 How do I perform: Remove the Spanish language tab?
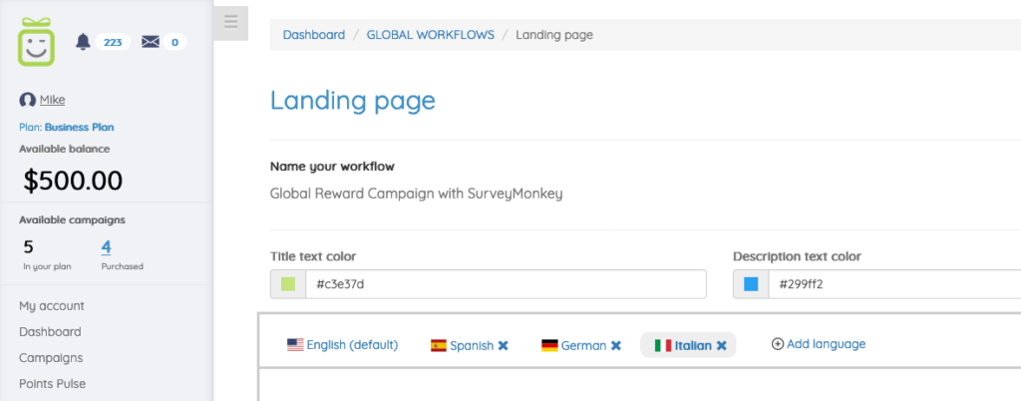pos(504,345)
